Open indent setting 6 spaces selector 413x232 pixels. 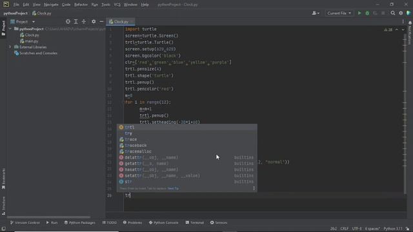tap(372, 229)
